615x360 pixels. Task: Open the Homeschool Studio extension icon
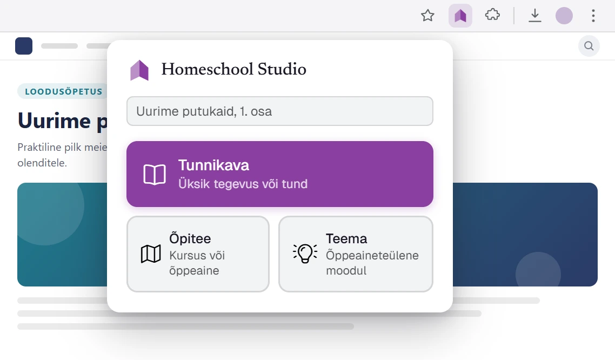click(x=460, y=16)
